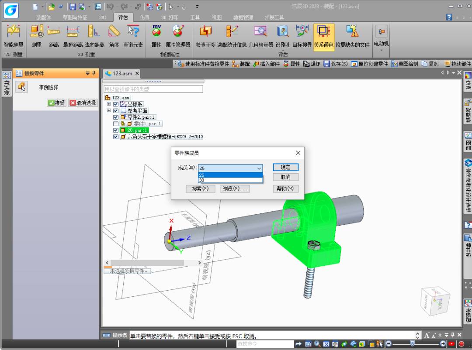Click the part type search field

[x=153, y=89]
